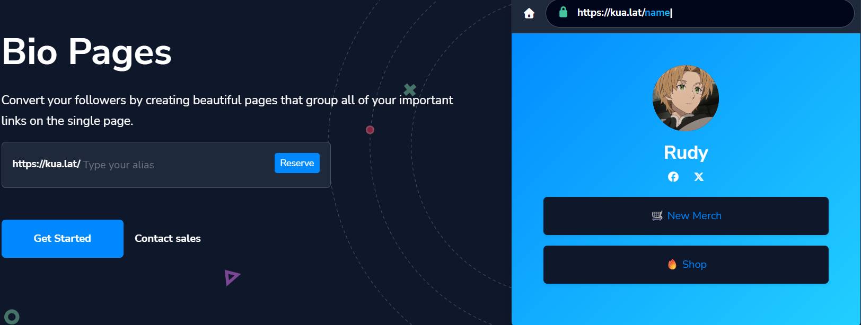Open Rudy's X social icon
Image resolution: width=861 pixels, height=325 pixels.
[x=699, y=177]
